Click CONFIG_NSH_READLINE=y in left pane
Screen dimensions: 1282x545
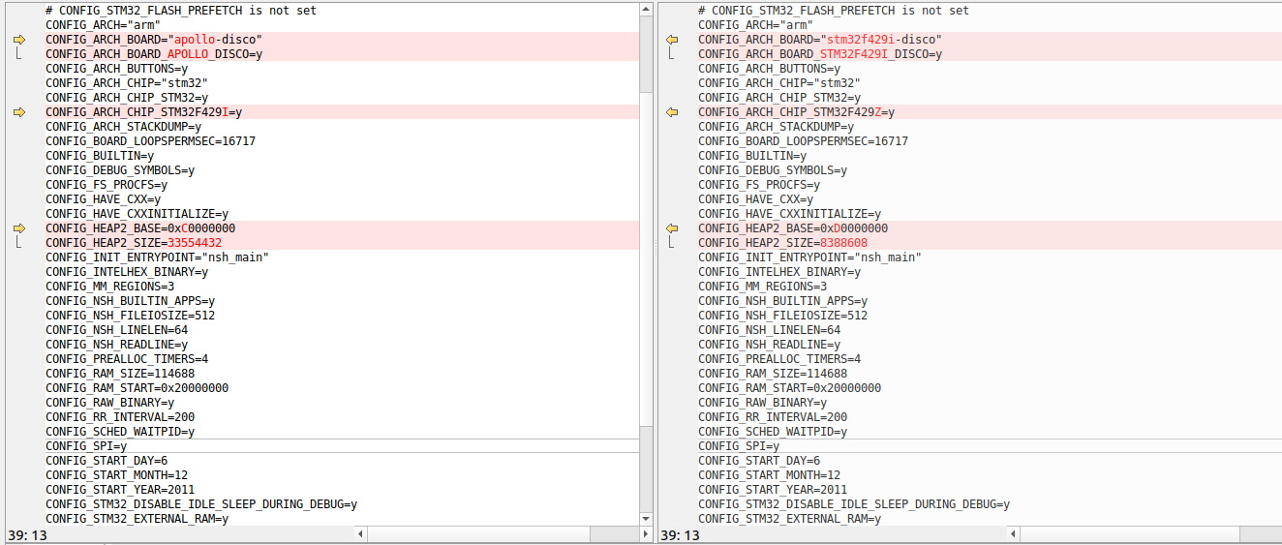[x=116, y=345]
